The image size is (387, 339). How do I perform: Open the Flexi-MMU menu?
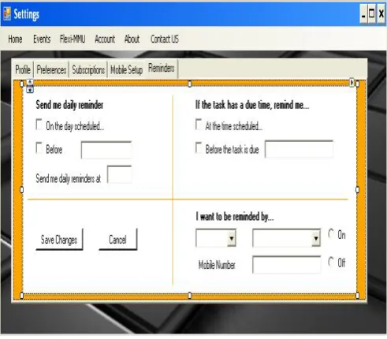point(73,39)
